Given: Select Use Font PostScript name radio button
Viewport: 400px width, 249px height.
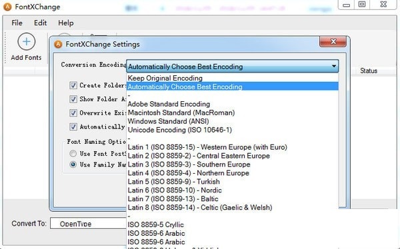Looking at the screenshot, I should click(73, 153).
